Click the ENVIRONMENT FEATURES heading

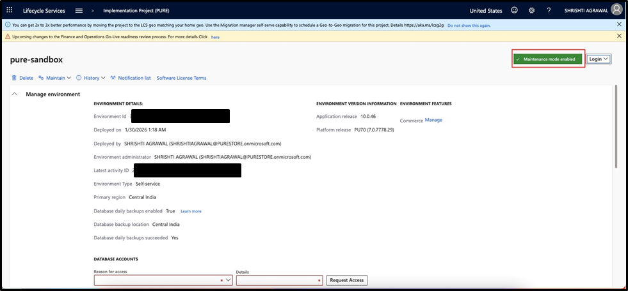(x=426, y=104)
